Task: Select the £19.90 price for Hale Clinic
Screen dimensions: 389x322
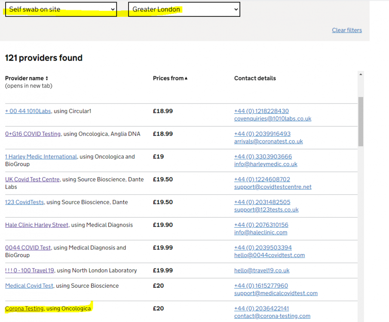Action: pos(163,225)
